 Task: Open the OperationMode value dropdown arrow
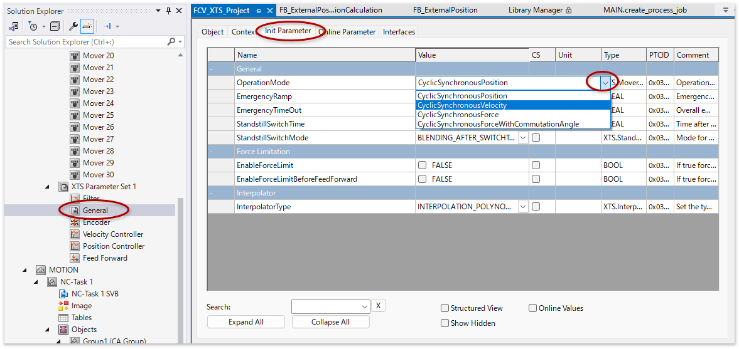tap(605, 83)
